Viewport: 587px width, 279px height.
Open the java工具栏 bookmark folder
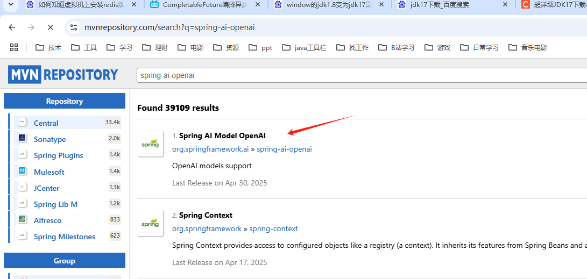point(304,47)
